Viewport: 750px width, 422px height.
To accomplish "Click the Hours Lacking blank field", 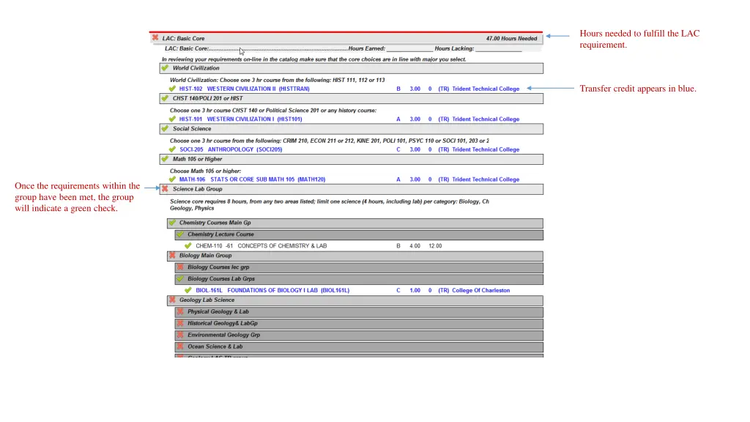I will tap(498, 49).
